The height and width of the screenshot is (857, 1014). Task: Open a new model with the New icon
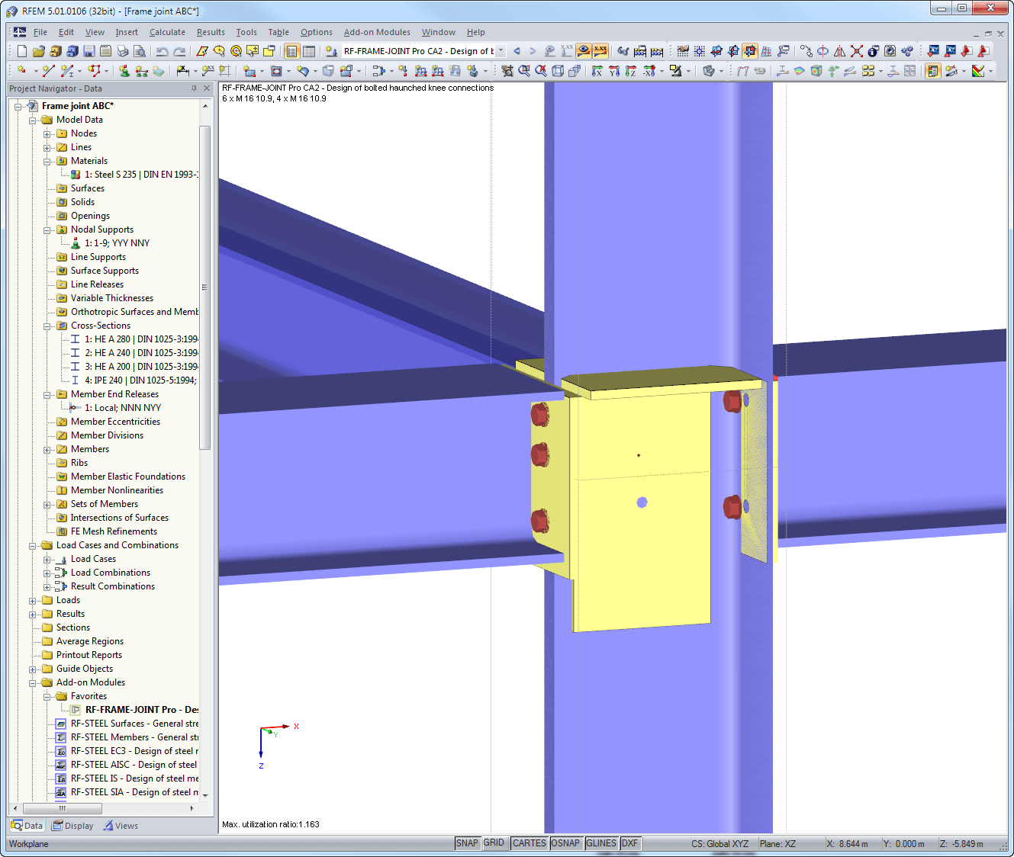[21, 50]
